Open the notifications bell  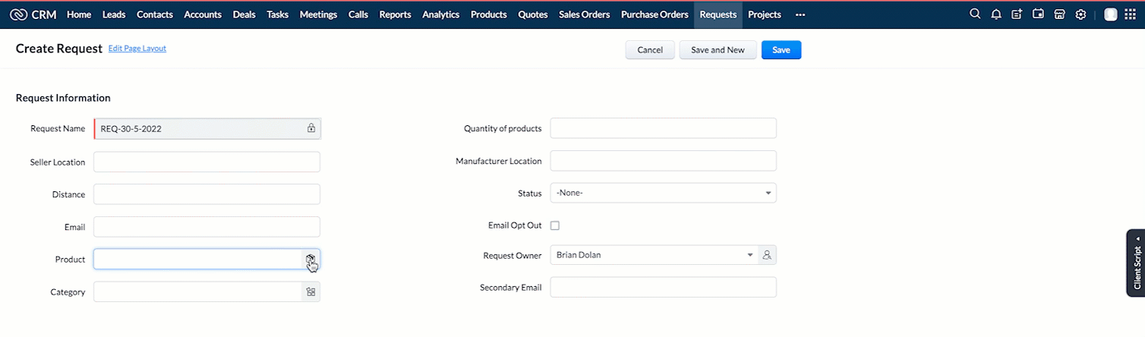tap(996, 14)
